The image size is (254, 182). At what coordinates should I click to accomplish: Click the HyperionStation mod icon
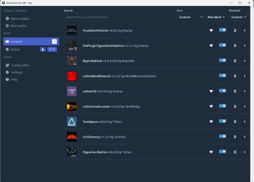tap(72, 152)
